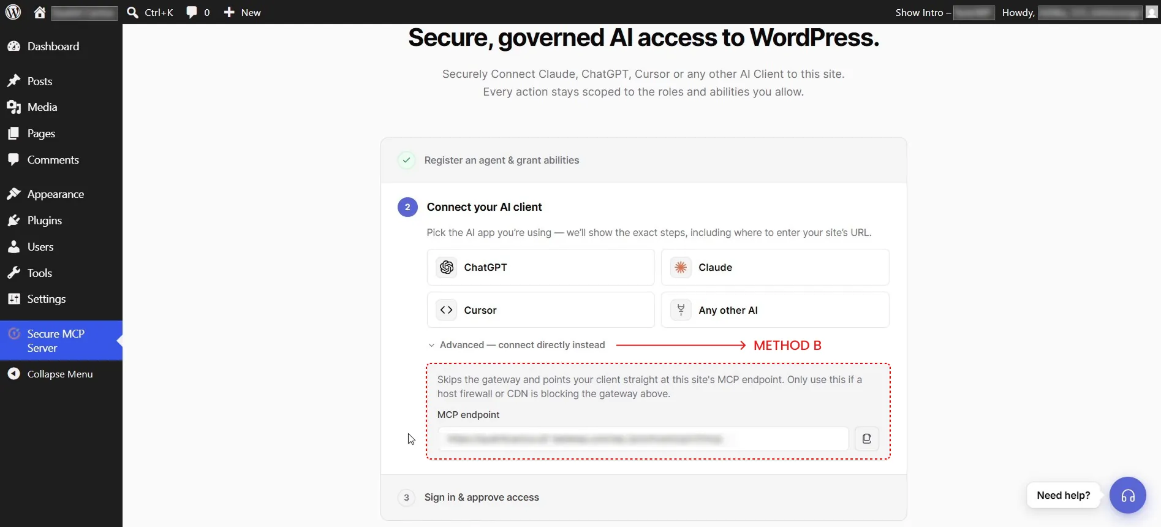Click the Pages icon
Viewport: 1161px width, 527px height.
[x=13, y=133]
